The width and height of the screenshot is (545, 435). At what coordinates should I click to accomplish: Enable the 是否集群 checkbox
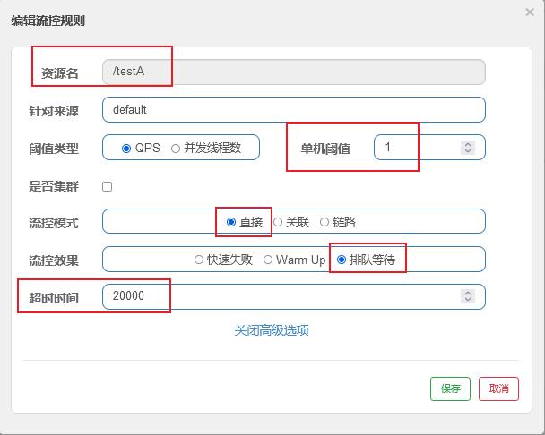coord(108,186)
